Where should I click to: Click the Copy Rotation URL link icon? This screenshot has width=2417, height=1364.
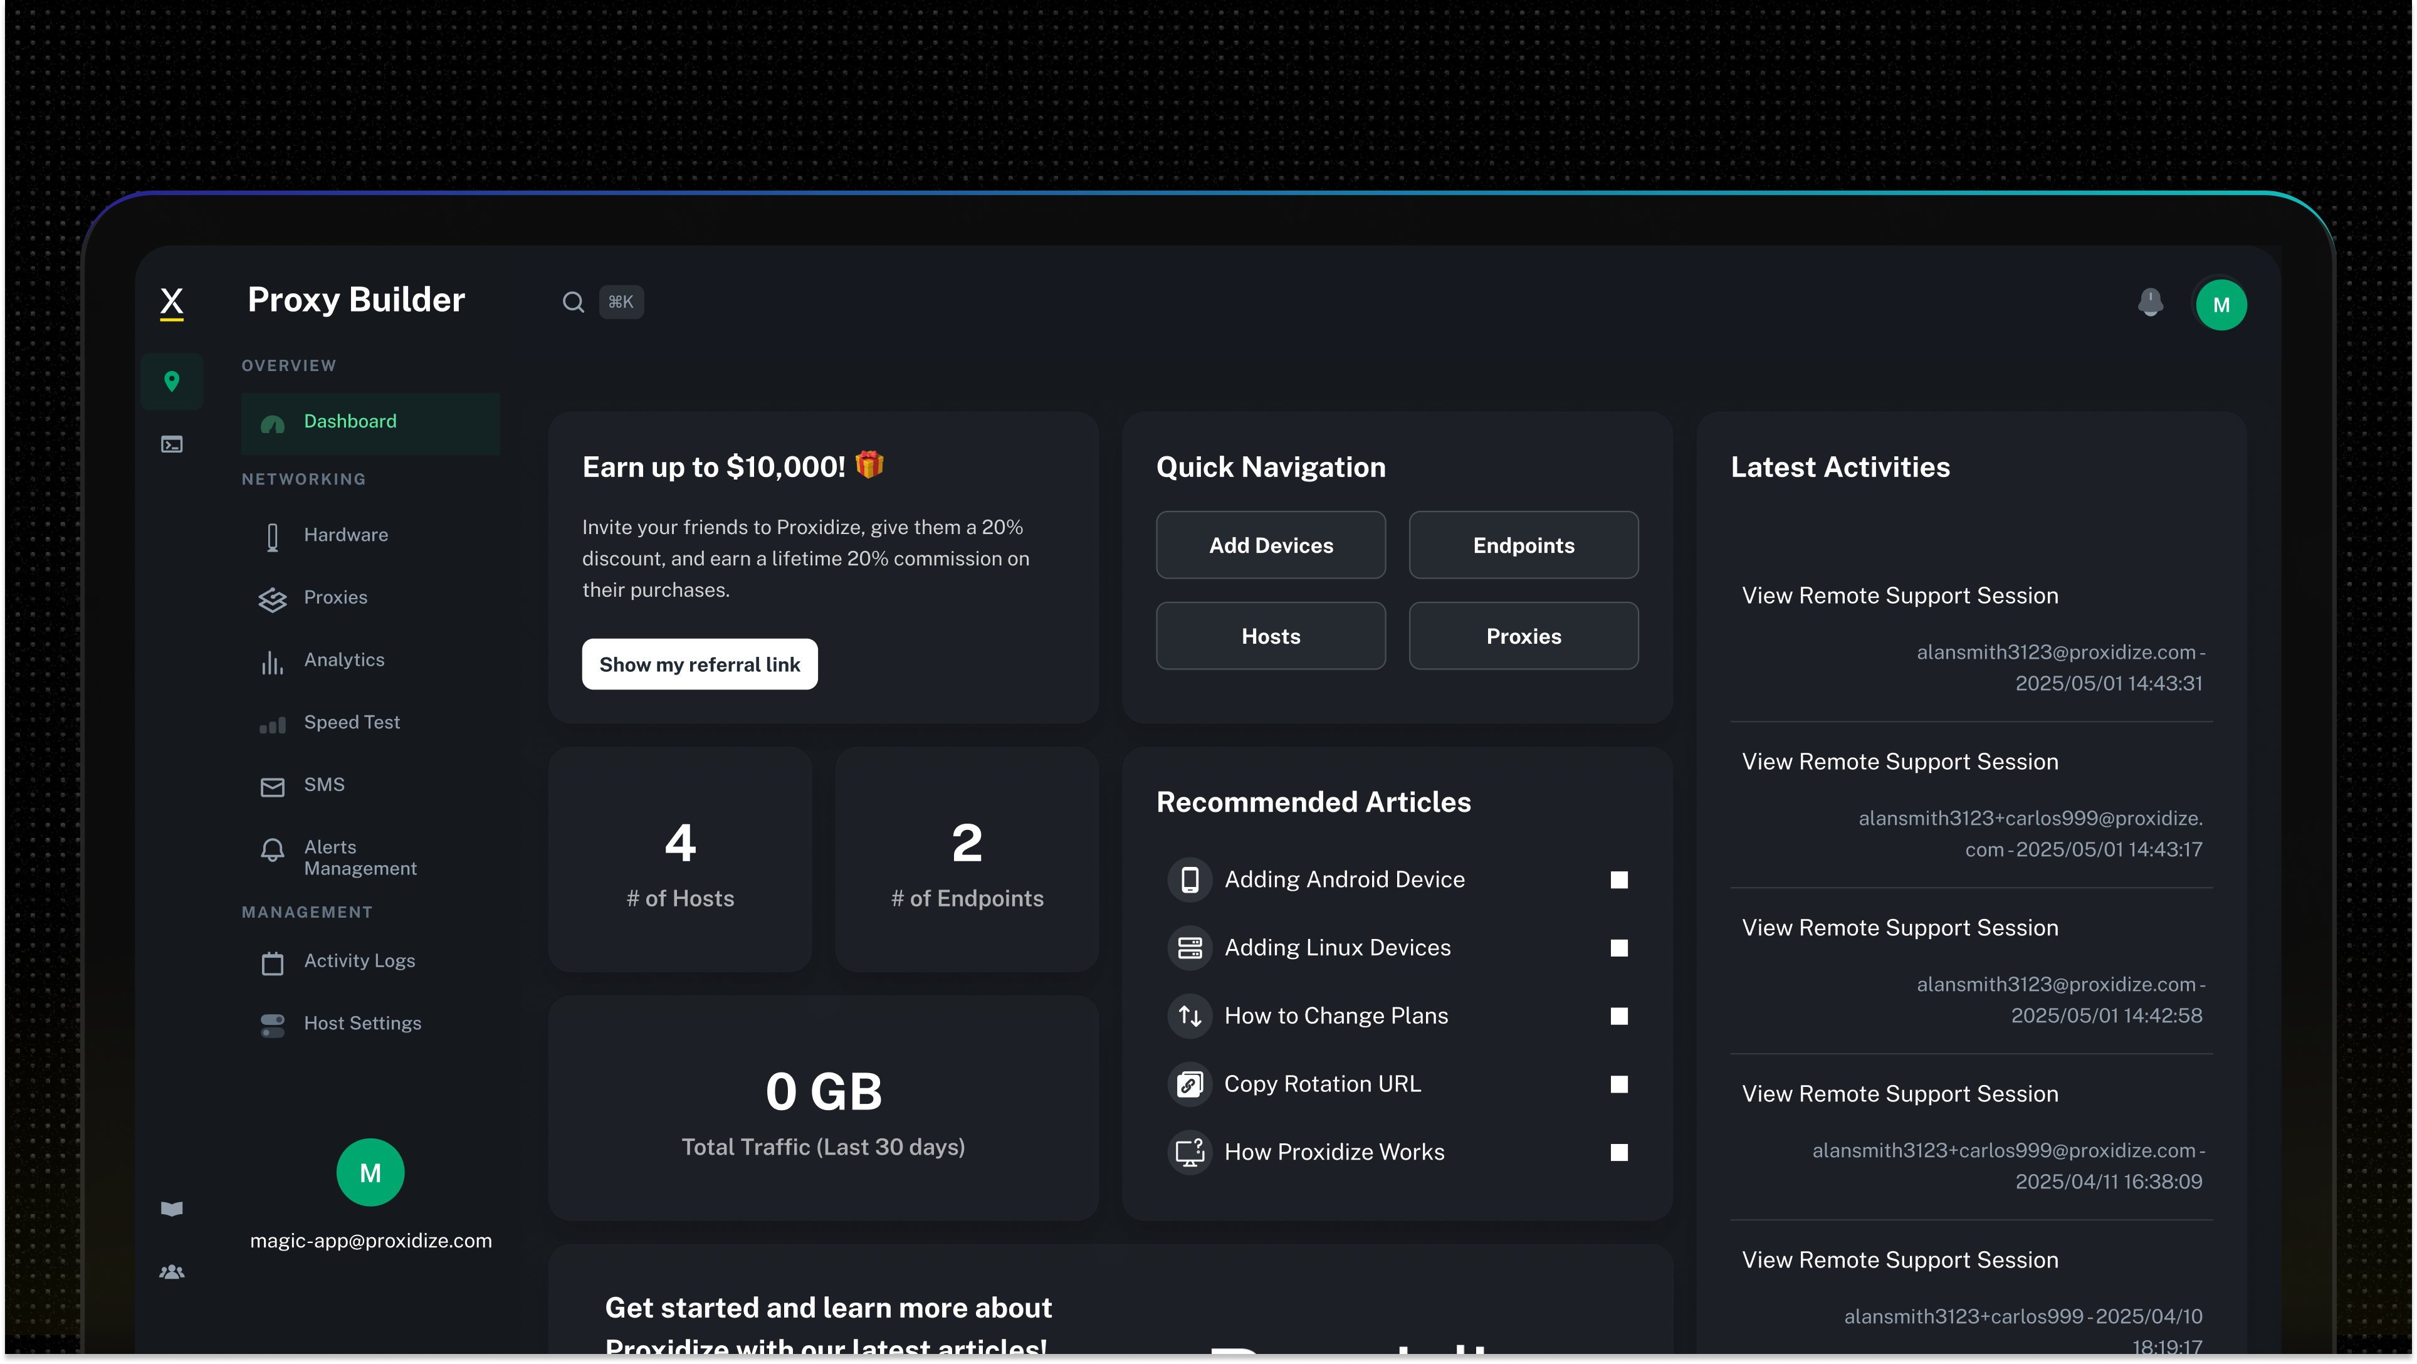(1190, 1084)
